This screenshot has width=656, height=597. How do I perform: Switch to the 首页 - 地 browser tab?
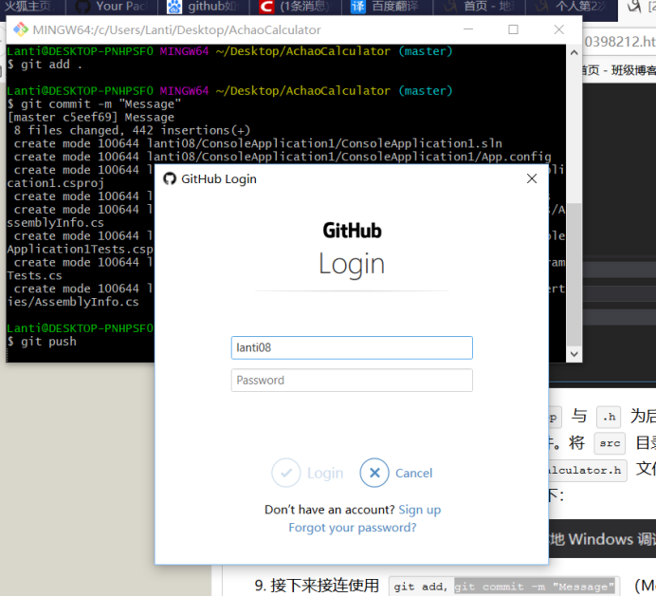click(x=479, y=8)
